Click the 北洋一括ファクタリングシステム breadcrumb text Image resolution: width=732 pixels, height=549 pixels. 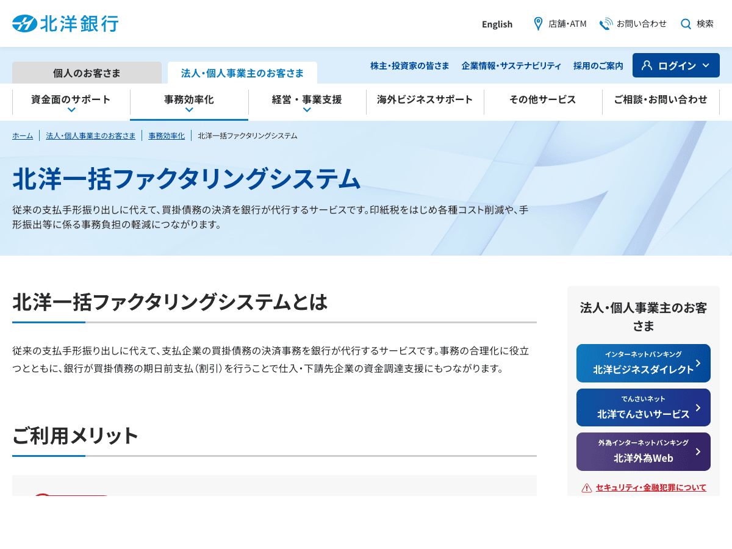pyautogui.click(x=248, y=135)
